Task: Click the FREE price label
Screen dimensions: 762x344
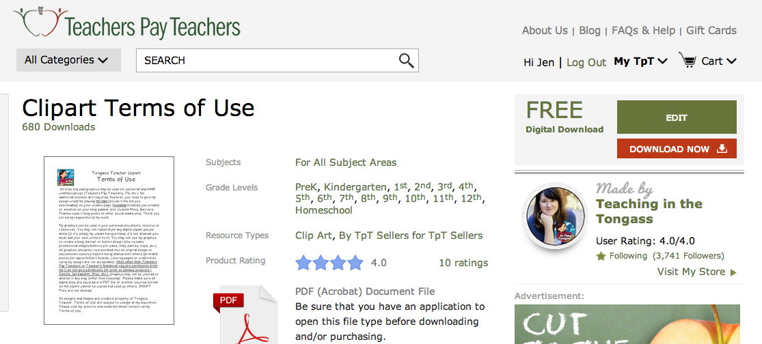Action: coord(554,110)
